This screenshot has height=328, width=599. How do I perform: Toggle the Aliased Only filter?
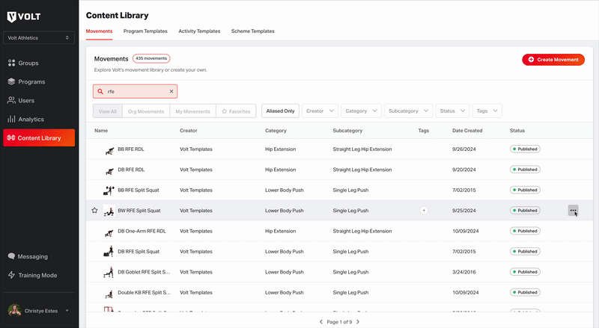pyautogui.click(x=280, y=111)
